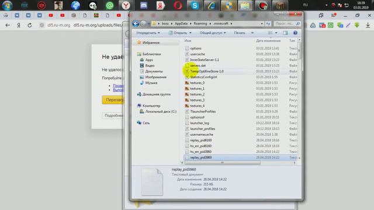
Task: Open the servers.dat file
Action: point(198,65)
